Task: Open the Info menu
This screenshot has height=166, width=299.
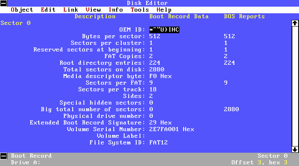Action: point(115,10)
